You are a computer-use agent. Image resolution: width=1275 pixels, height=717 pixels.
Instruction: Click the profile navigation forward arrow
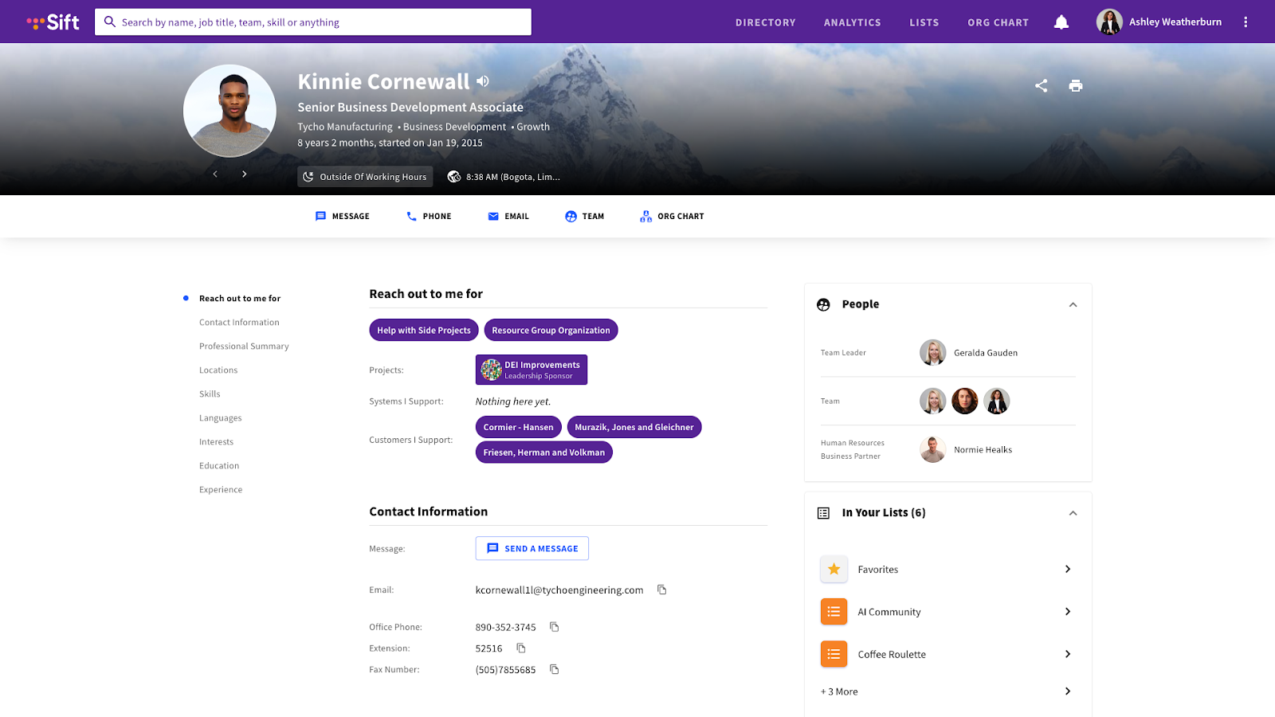[245, 174]
